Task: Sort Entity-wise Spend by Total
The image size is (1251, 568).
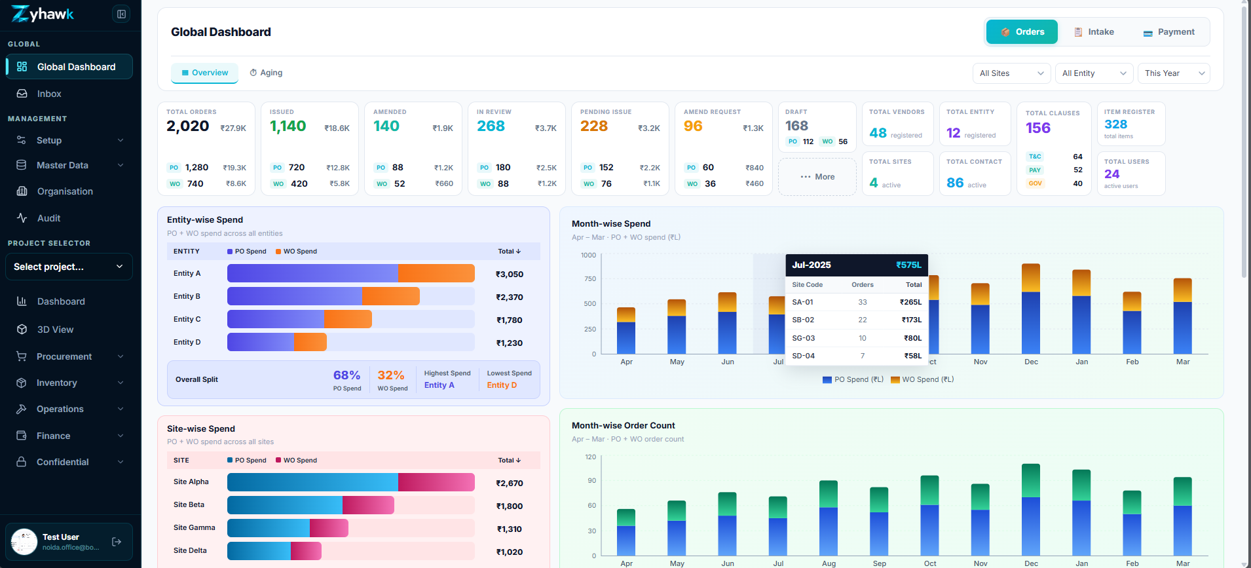Action: (x=509, y=252)
